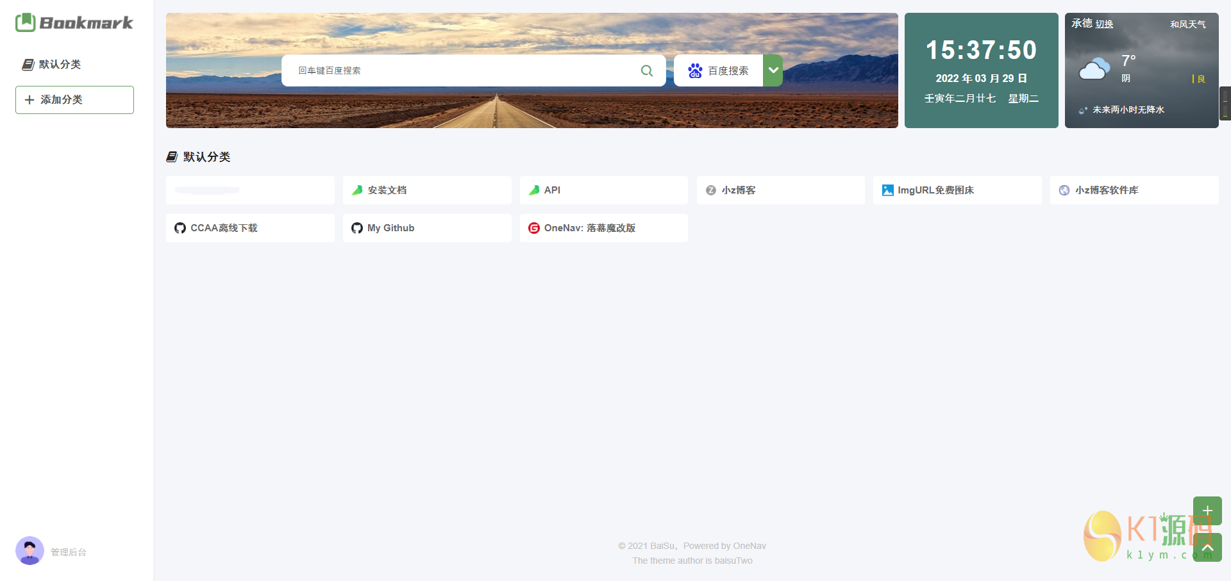The height and width of the screenshot is (581, 1231).
Task: Click the user avatar icon
Action: [x=29, y=551]
